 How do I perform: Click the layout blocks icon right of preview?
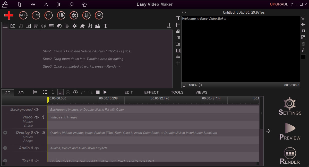tap(303, 38)
